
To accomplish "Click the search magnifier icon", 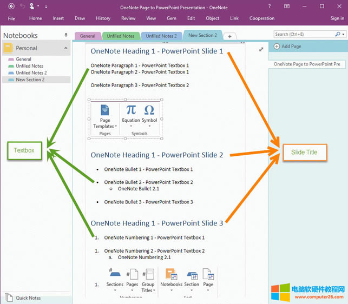I will (x=337, y=34).
